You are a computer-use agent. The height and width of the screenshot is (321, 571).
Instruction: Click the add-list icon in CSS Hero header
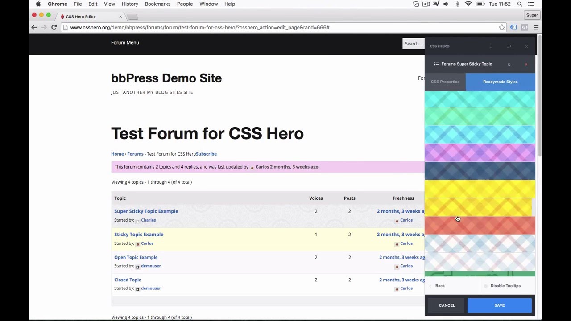(509, 46)
